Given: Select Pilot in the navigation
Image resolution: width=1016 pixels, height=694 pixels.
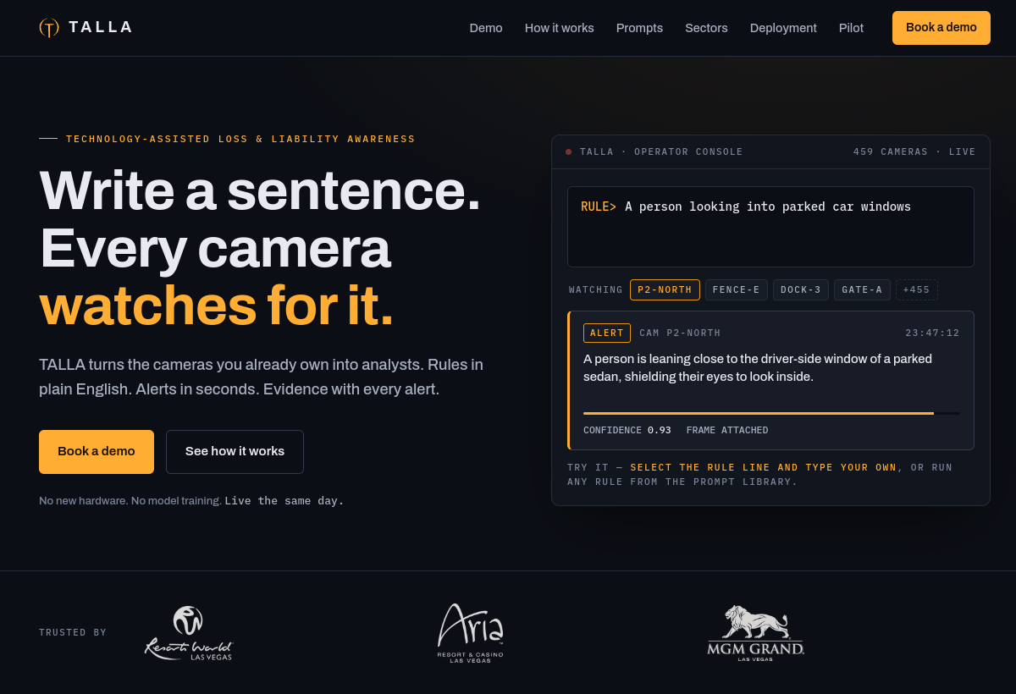Looking at the screenshot, I should point(851,28).
